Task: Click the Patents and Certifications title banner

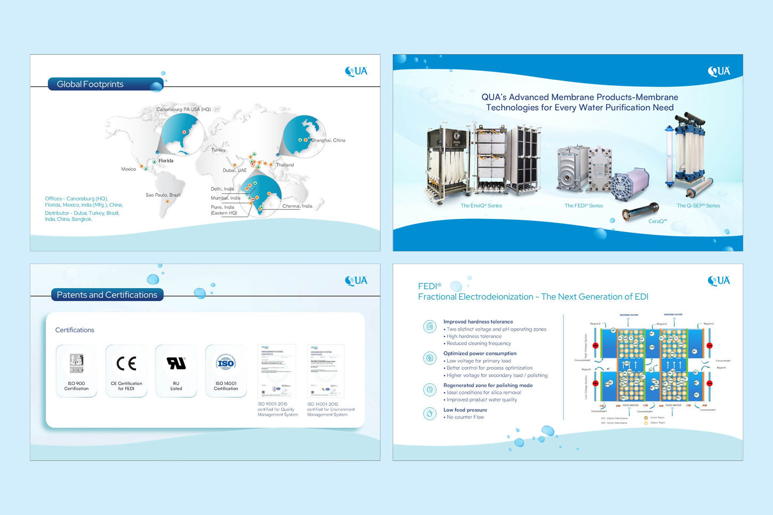Action: click(107, 295)
